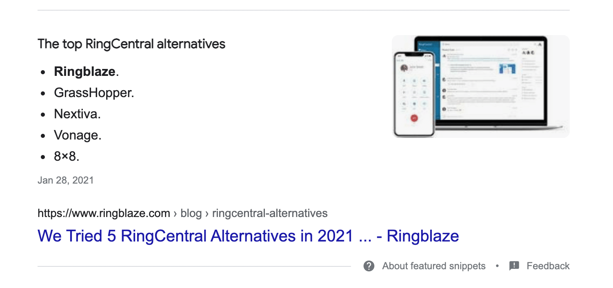Click 'The top RingCentral alternatives' heading

(131, 44)
